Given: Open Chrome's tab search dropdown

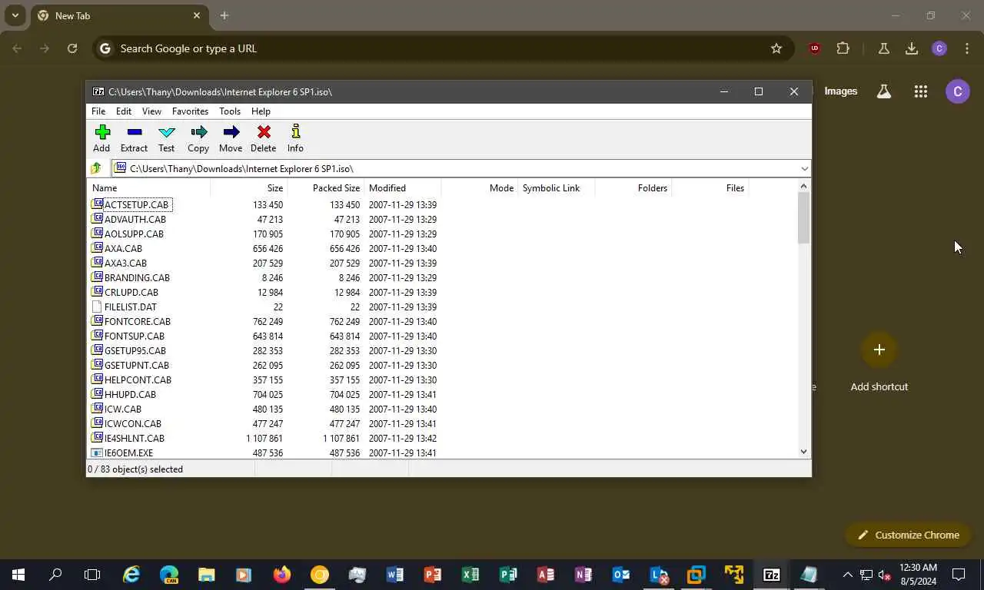Looking at the screenshot, I should (15, 15).
